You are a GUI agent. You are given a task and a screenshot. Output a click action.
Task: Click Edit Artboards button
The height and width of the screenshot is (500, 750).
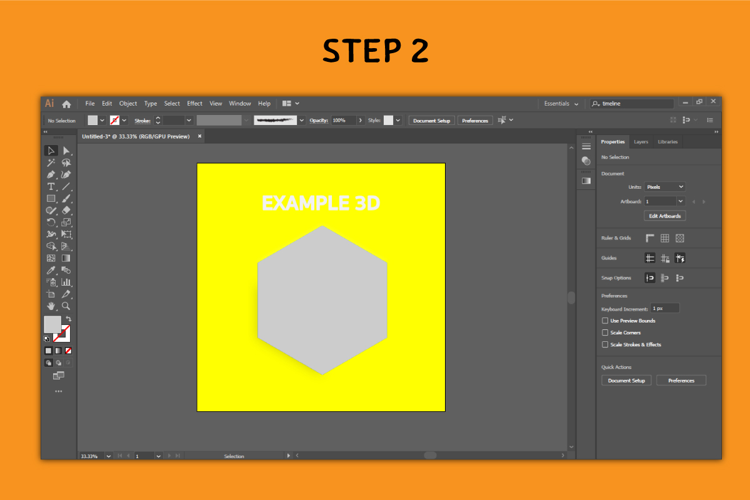pos(665,216)
